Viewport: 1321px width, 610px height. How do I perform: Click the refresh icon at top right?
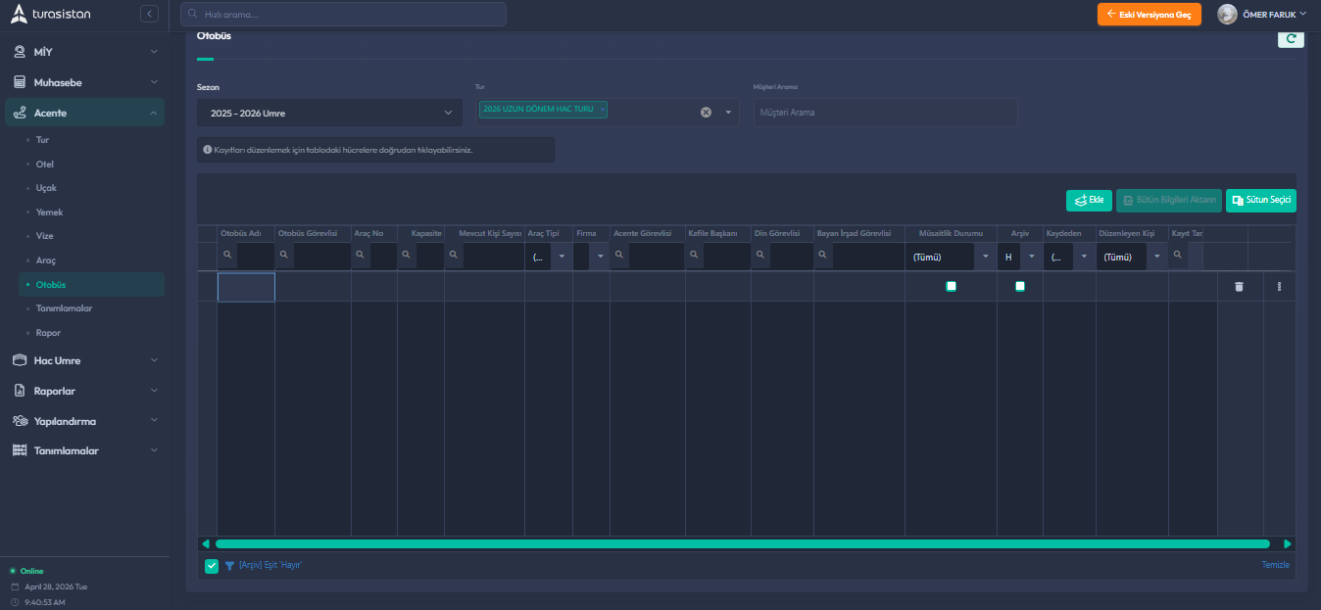[1290, 39]
